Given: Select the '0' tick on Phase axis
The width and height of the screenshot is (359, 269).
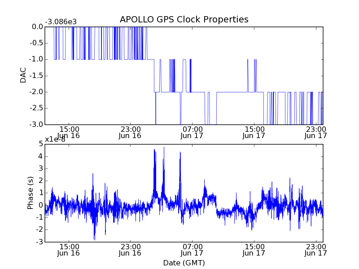Looking at the screenshot, I should coord(41,205).
